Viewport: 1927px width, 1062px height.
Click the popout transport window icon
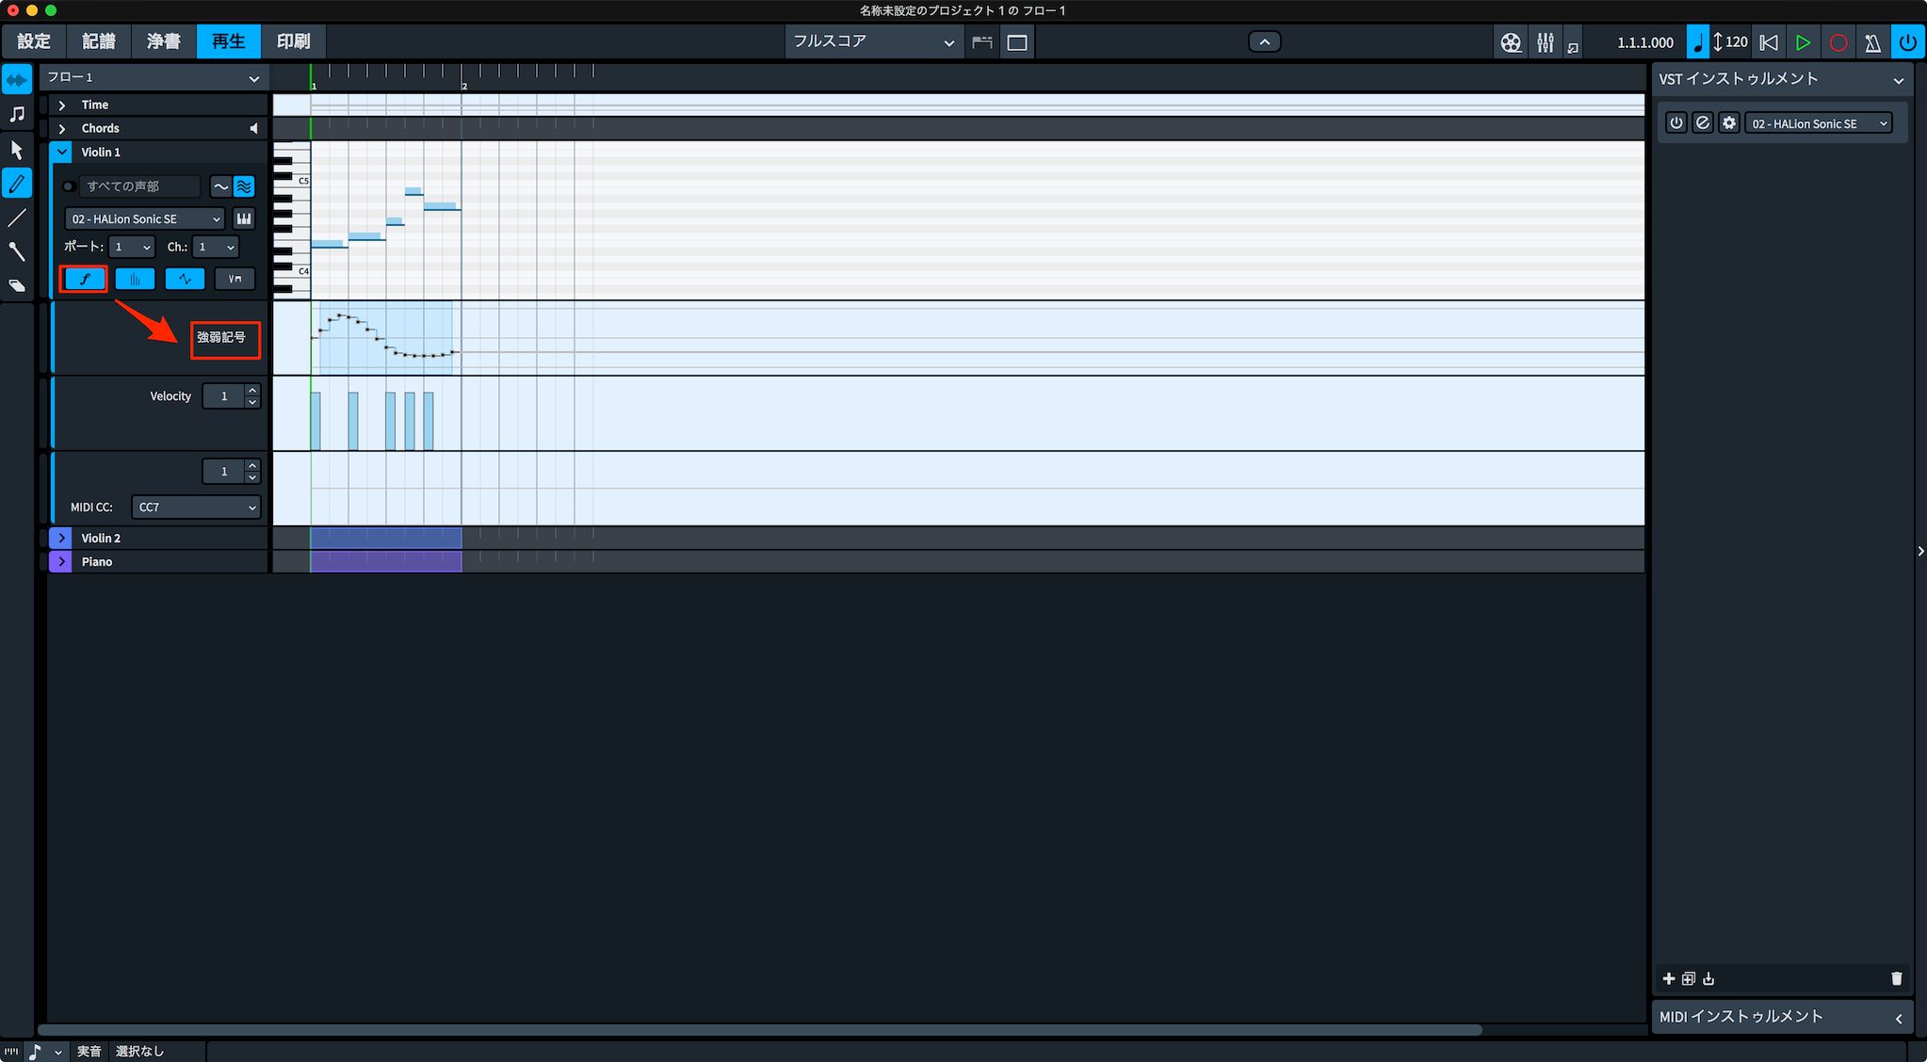click(1573, 47)
